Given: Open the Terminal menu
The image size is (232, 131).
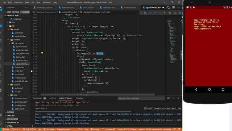Looking at the screenshot, I should [46, 3].
